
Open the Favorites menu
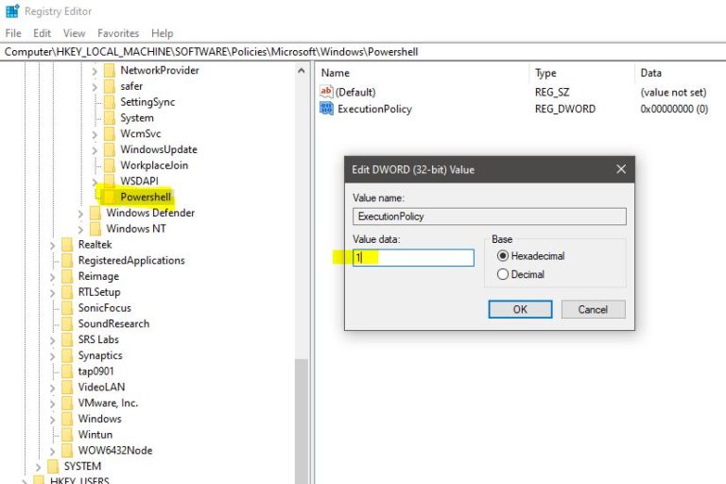coord(118,33)
